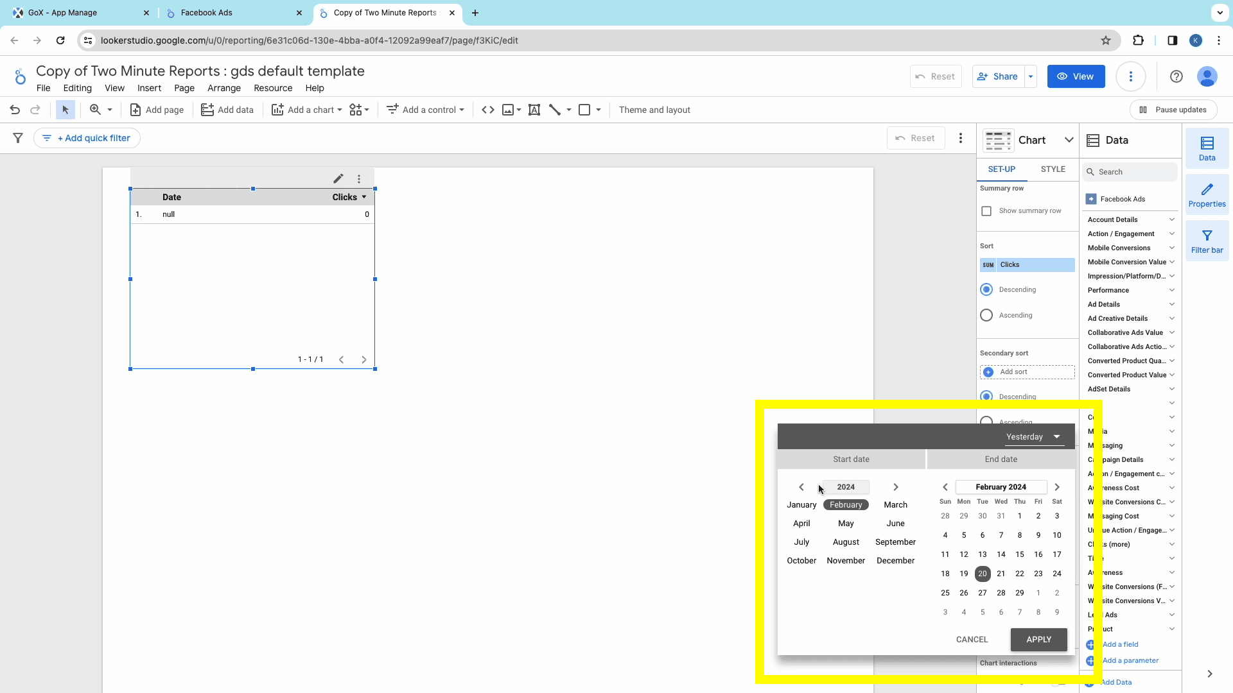Open the Yesterday date range dropdown
This screenshot has height=693, width=1233.
pyautogui.click(x=1033, y=437)
